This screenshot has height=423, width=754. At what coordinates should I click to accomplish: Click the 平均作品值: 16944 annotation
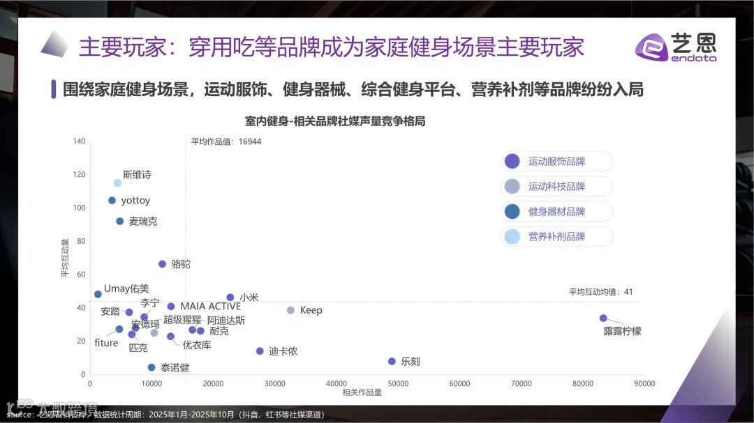coord(226,141)
